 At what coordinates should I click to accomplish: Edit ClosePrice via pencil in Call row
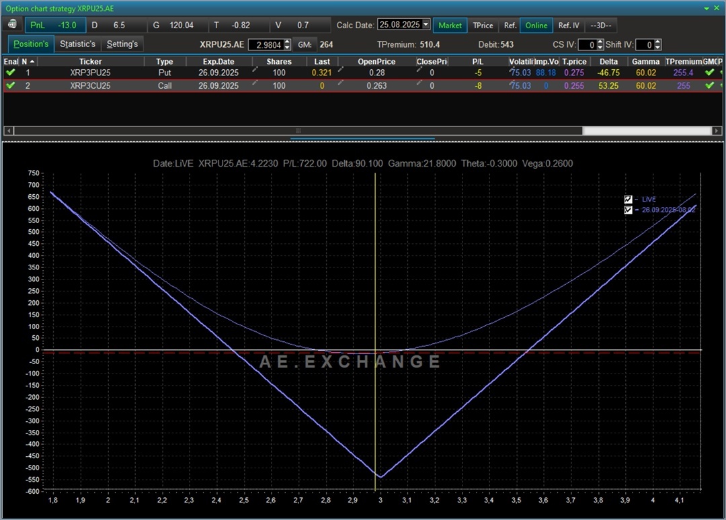point(419,83)
